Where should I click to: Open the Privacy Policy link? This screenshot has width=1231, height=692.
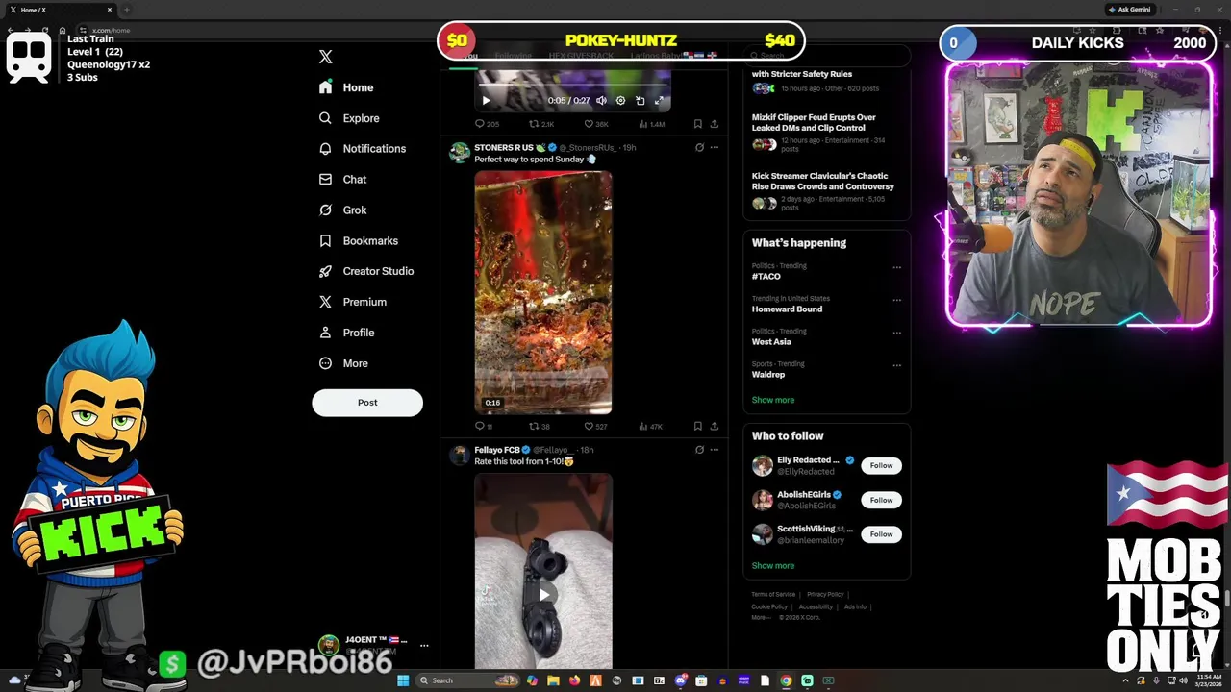click(x=825, y=595)
